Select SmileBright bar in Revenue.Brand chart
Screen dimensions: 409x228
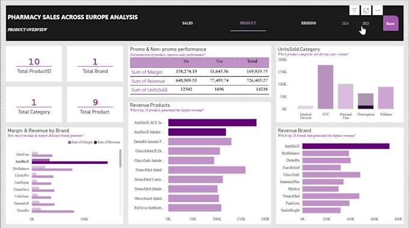point(321,211)
